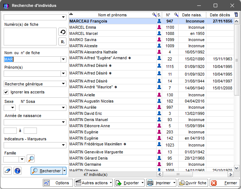Open the top unlabeled dropdown in the search panel

[35, 17]
